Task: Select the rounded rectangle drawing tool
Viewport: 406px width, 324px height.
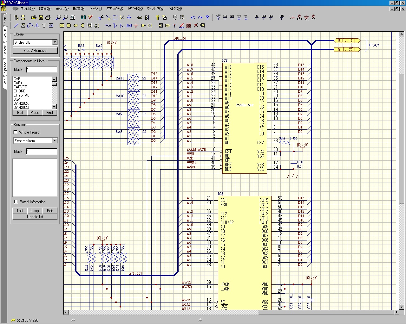Action: point(69,25)
